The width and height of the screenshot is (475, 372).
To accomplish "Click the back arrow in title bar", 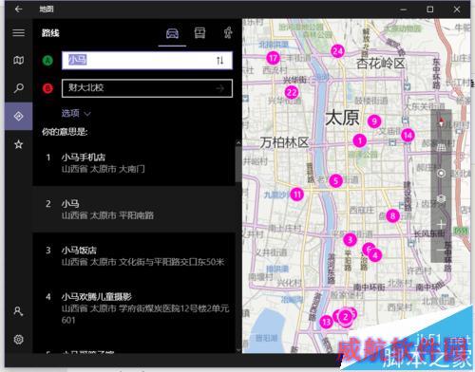I will (18, 9).
